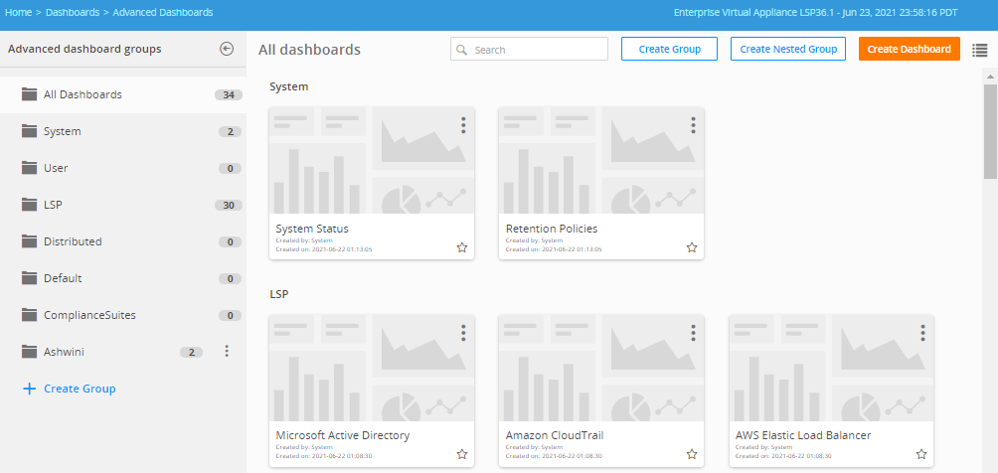
Task: Open kebab menu on Microsoft Active Directory card
Action: [x=463, y=333]
